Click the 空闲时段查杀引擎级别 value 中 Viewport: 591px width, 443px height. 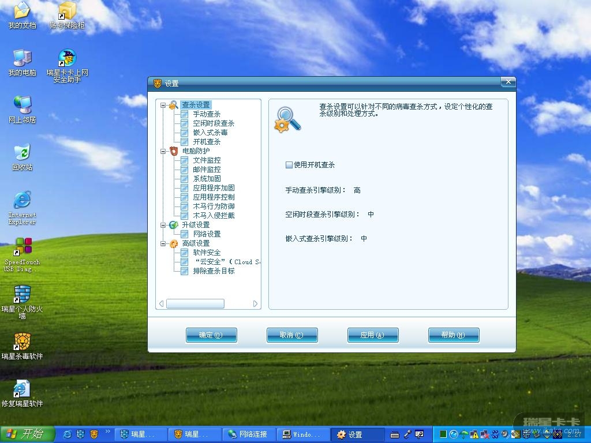tap(371, 215)
